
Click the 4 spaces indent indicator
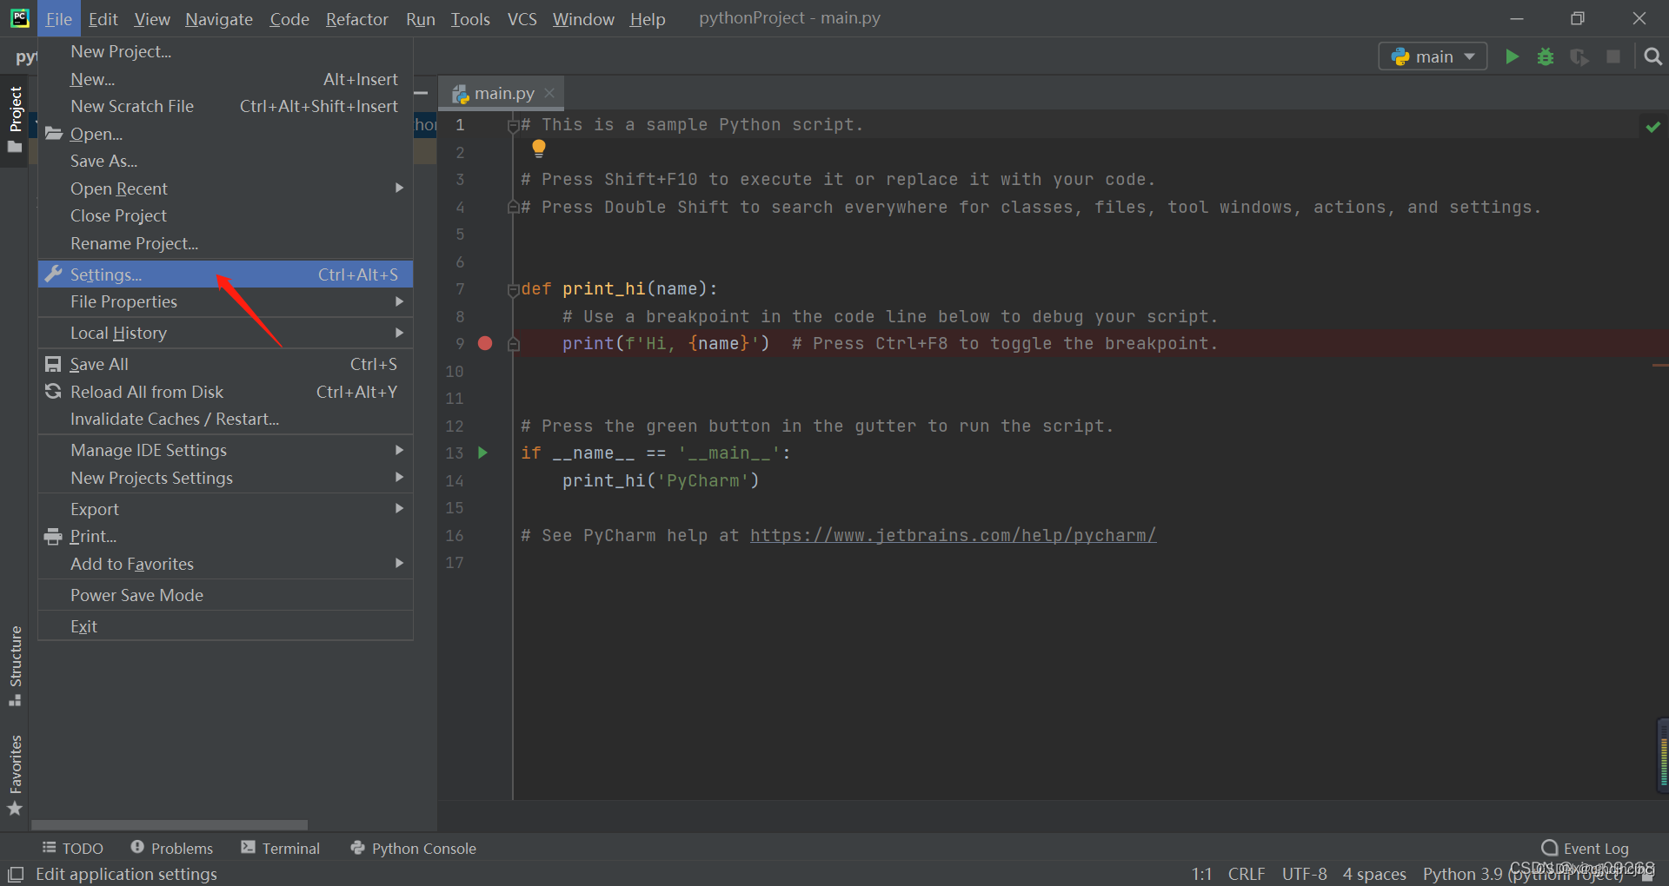1374,874
